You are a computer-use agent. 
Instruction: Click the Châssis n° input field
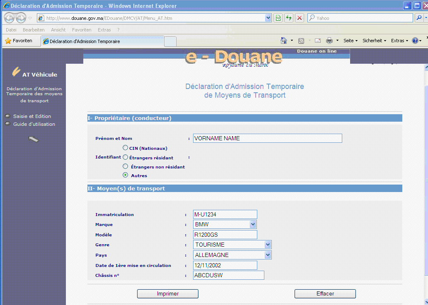(228, 275)
